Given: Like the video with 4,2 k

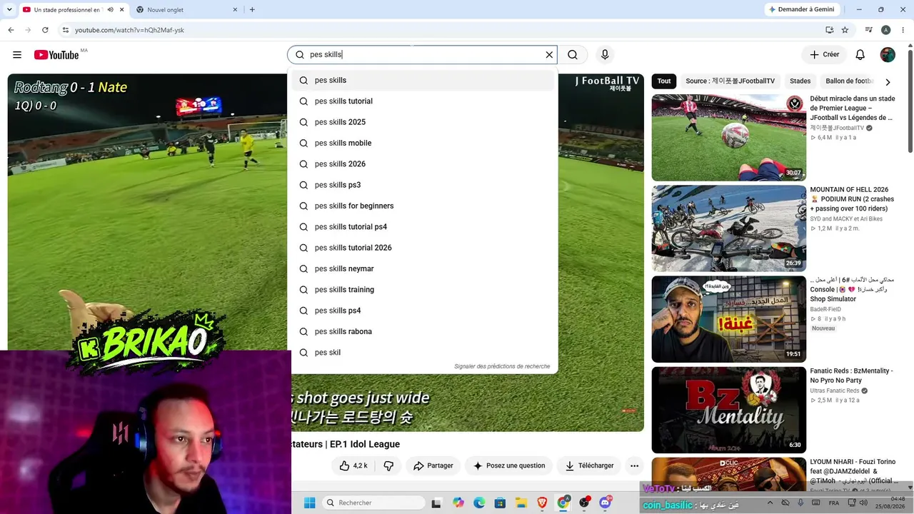Looking at the screenshot, I should tap(354, 465).
